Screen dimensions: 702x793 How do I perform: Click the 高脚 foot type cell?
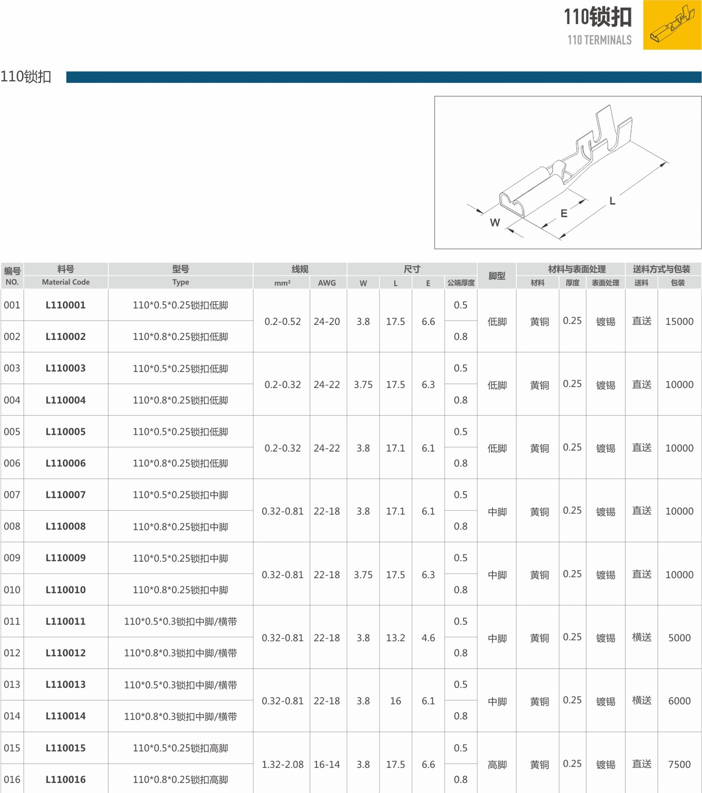(496, 764)
